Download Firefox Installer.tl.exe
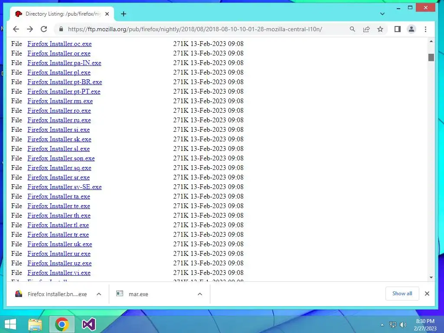The height and width of the screenshot is (333, 444). pyautogui.click(x=58, y=225)
